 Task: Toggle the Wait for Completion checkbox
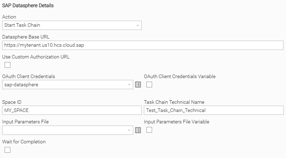click(7, 150)
